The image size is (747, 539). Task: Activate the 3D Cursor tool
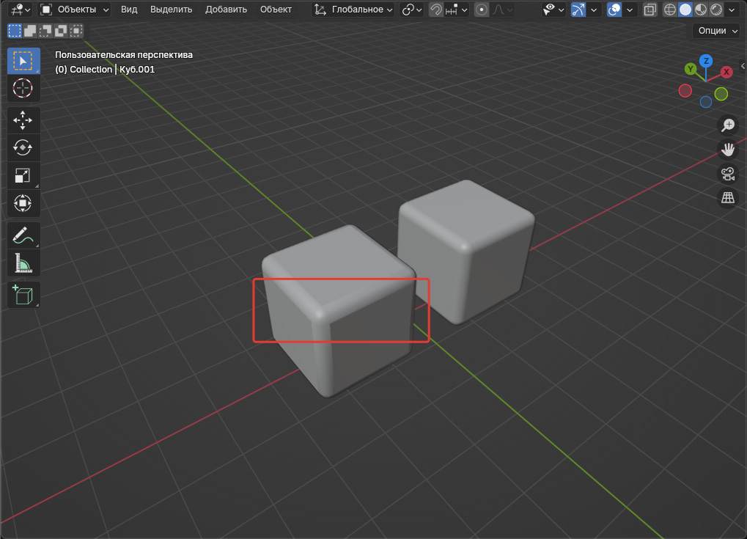point(23,88)
